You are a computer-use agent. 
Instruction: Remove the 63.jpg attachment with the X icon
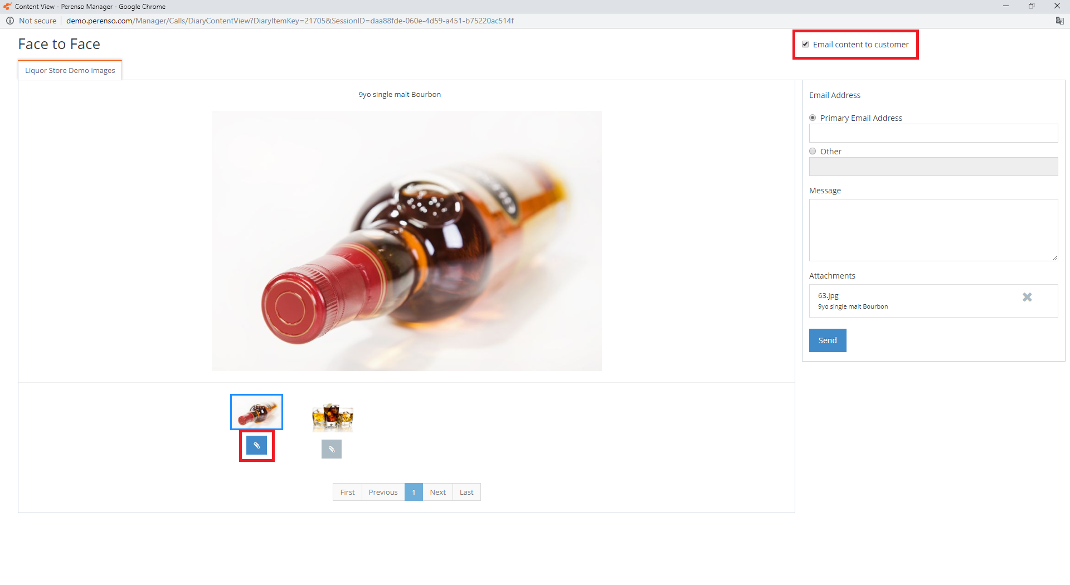click(1027, 298)
